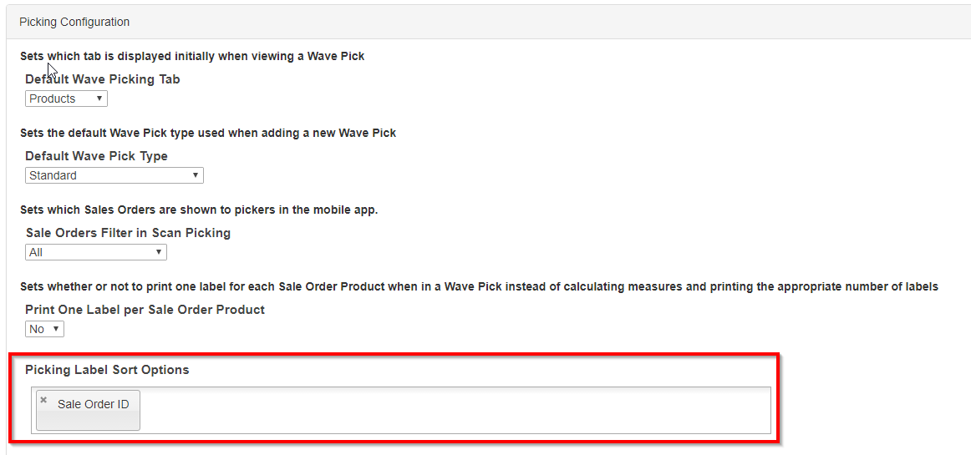Viewport: 971px width, 455px height.
Task: Select the Sale Order ID tag
Action: (93, 404)
